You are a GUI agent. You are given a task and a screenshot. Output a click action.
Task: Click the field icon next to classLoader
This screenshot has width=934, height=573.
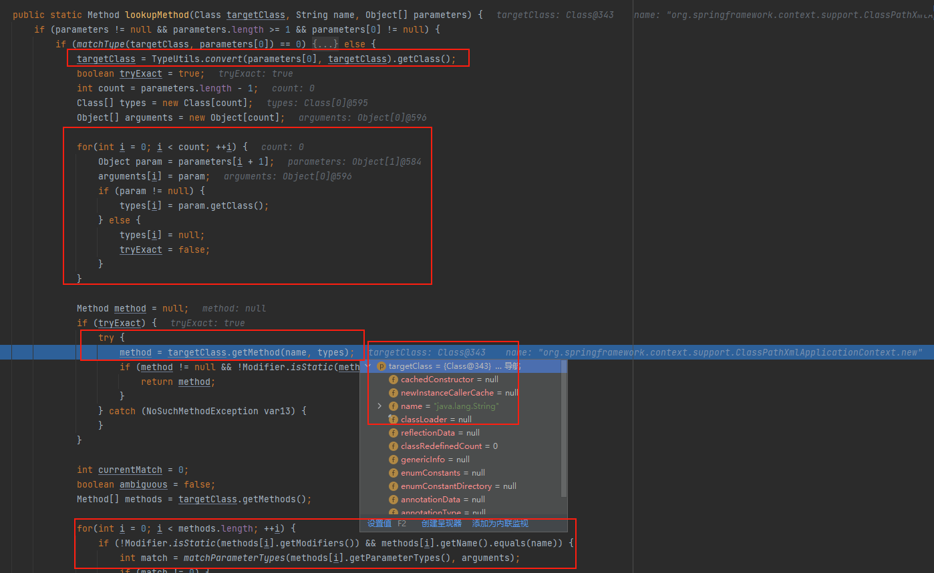coord(394,420)
